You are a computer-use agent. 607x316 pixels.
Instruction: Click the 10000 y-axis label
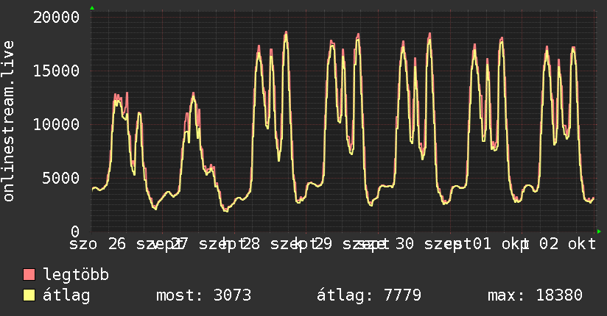[57, 124]
